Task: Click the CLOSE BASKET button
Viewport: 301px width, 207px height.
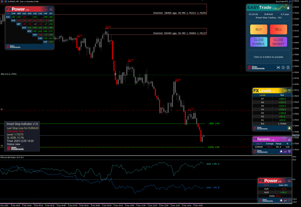Action: pos(278,42)
